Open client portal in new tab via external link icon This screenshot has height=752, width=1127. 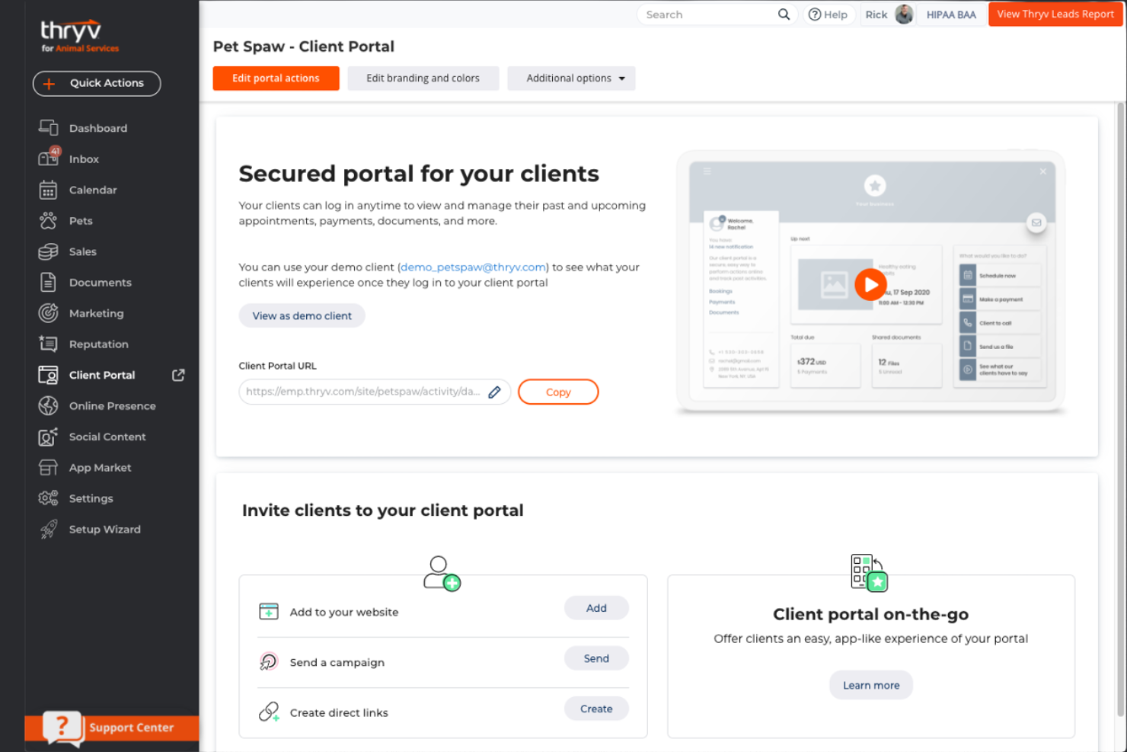point(178,375)
